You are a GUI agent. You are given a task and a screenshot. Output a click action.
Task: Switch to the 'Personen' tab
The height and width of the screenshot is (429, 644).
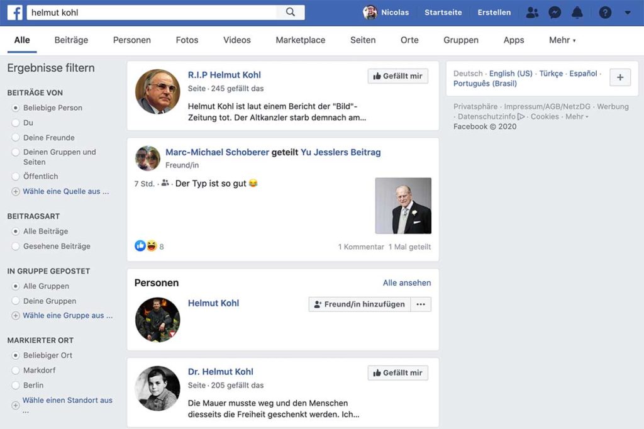point(131,40)
